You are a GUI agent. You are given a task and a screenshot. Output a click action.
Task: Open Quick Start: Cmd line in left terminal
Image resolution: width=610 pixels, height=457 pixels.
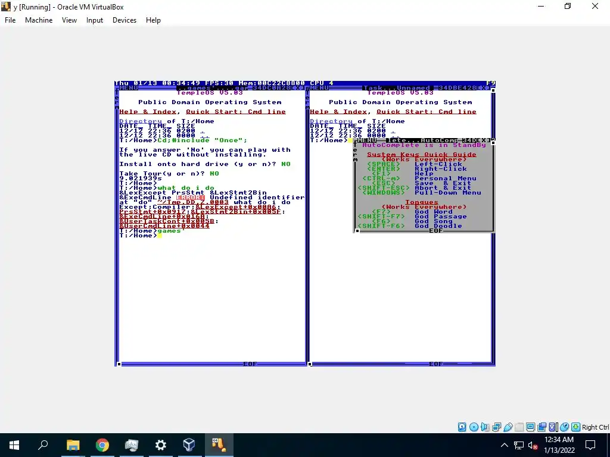(236, 111)
